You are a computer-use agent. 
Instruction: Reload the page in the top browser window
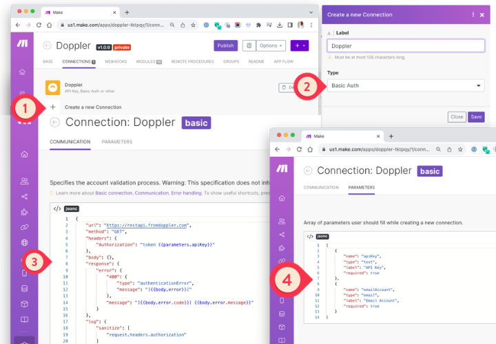click(x=39, y=25)
